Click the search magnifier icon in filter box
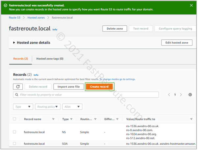The height and width of the screenshot is (150, 198). [16, 94]
